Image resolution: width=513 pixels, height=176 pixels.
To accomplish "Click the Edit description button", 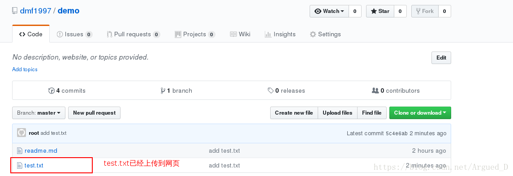I will (441, 58).
